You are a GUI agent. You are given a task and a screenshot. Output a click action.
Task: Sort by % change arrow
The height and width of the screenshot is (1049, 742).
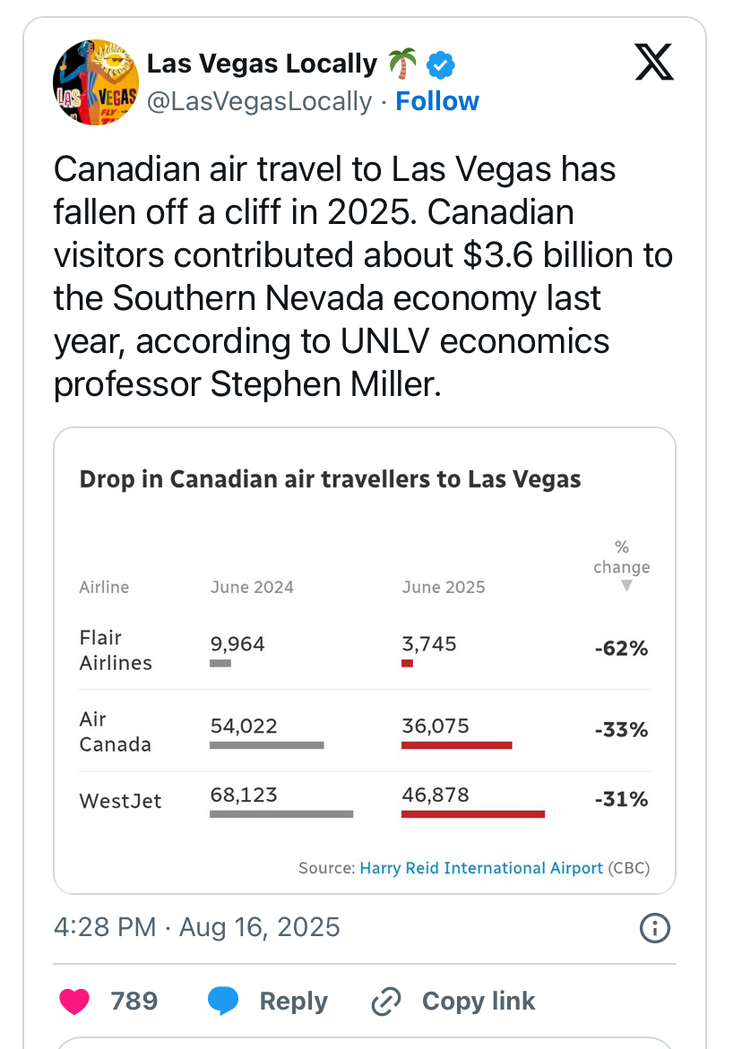(x=626, y=586)
